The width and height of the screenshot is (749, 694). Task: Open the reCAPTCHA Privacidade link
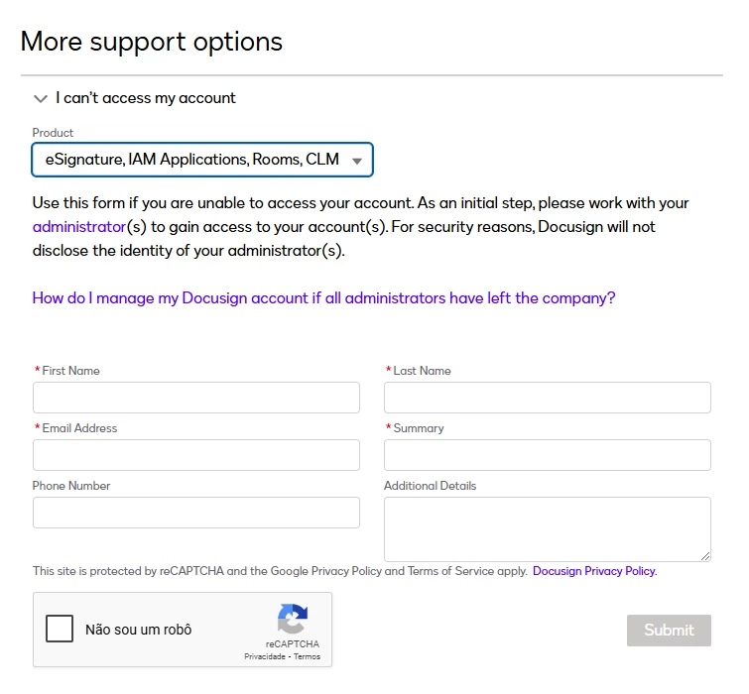265,656
